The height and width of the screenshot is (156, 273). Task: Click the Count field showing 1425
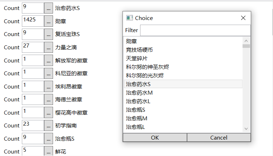pyautogui.click(x=33, y=21)
